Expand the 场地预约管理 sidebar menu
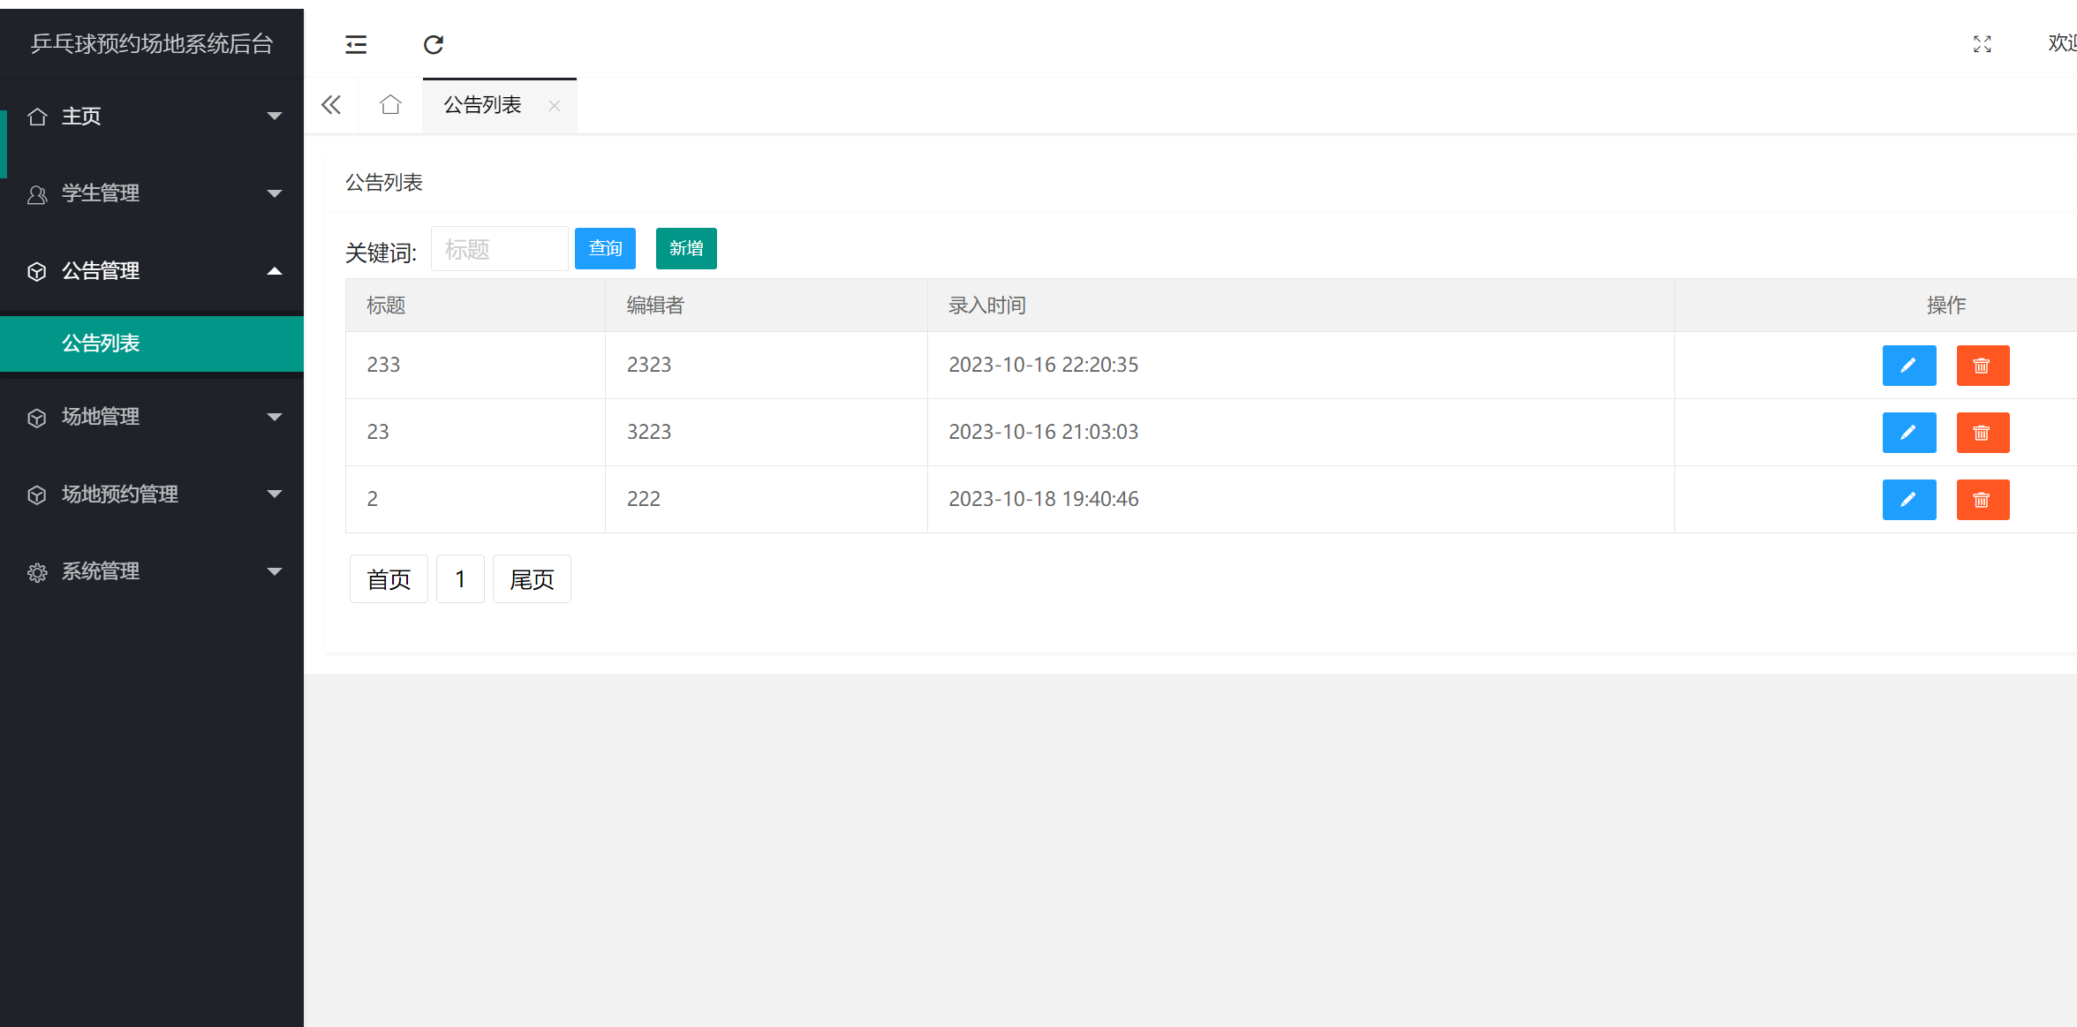The image size is (2077, 1027). (x=152, y=495)
